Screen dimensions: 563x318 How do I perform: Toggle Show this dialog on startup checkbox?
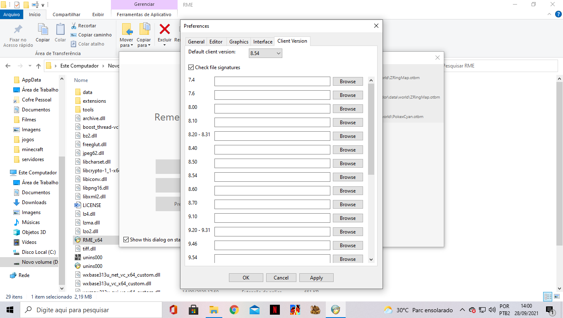point(126,239)
